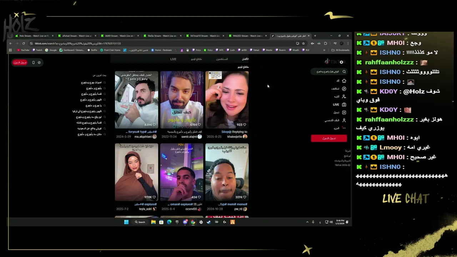Like the pw_rd video heart showing 2074

[245, 197]
